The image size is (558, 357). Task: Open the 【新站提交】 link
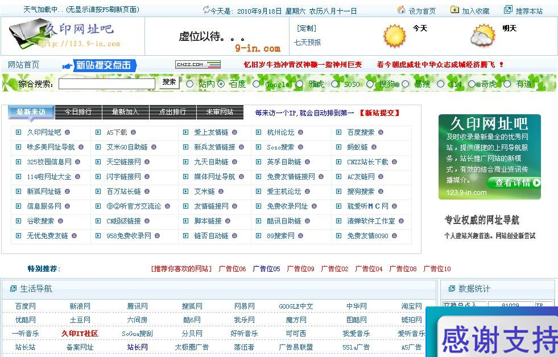[x=379, y=113]
